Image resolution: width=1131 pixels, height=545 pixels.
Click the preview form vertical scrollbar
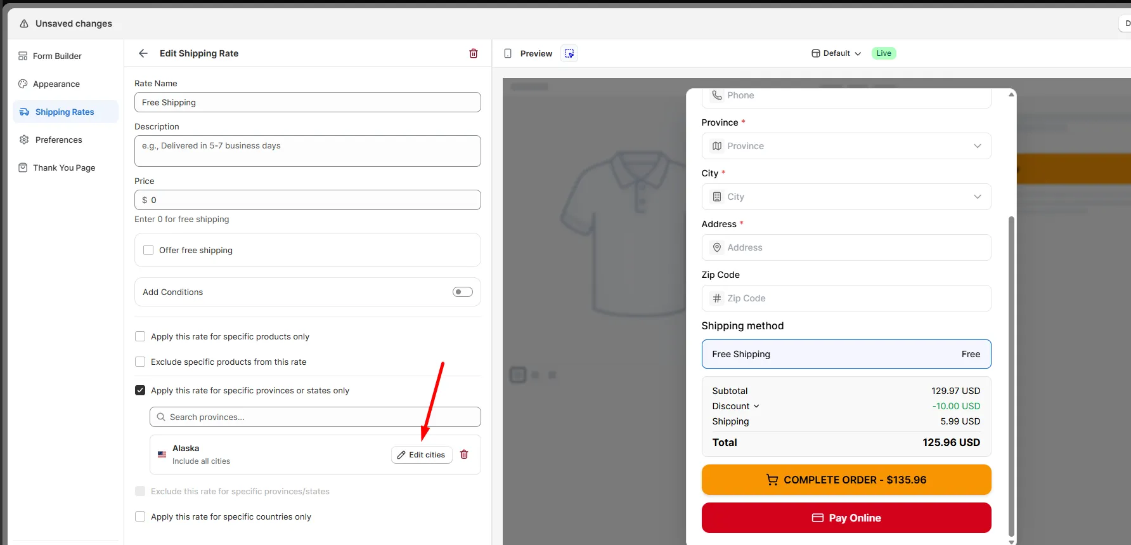pyautogui.click(x=1011, y=377)
